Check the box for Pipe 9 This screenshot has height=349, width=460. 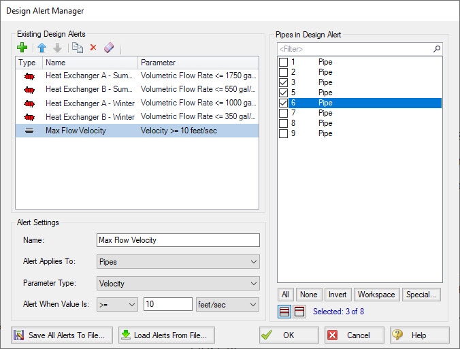(283, 133)
